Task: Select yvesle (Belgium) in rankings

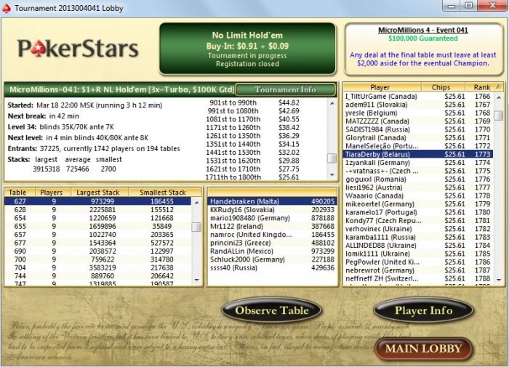Action: [x=418, y=113]
